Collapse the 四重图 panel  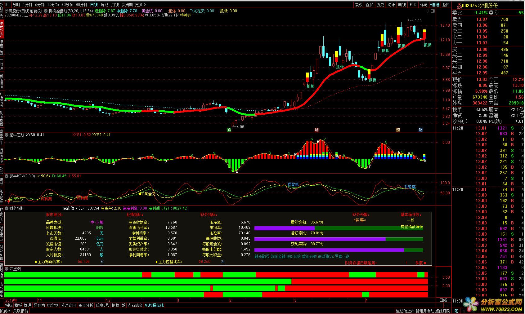[x=7, y=269]
